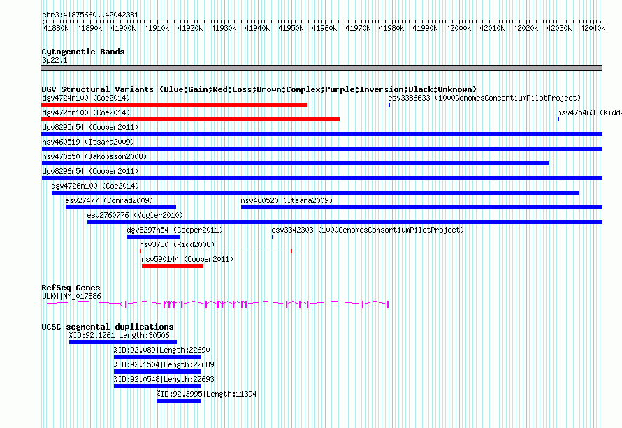Click the red dgv4724n100 (Coe2014) variant bar

(x=174, y=105)
